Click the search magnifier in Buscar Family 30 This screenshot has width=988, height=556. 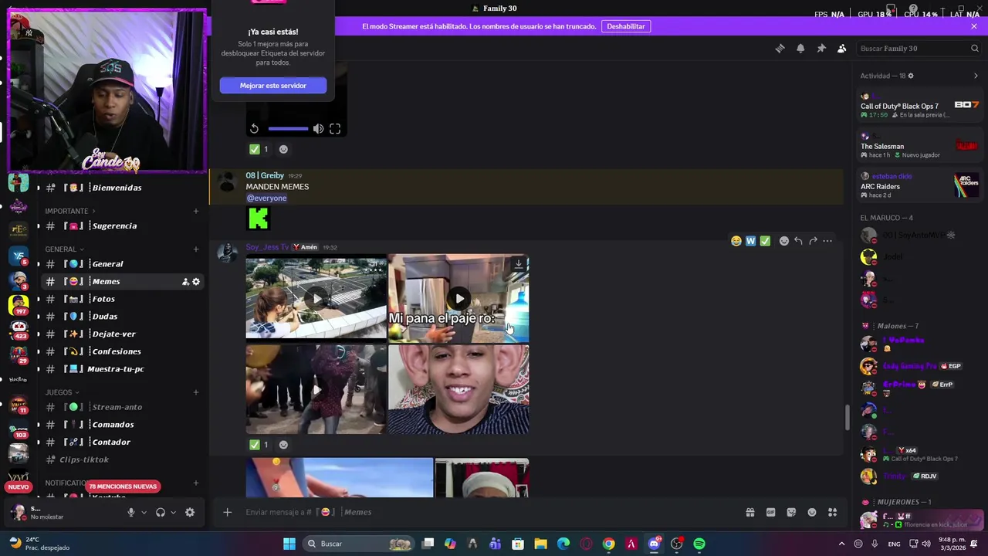974,48
